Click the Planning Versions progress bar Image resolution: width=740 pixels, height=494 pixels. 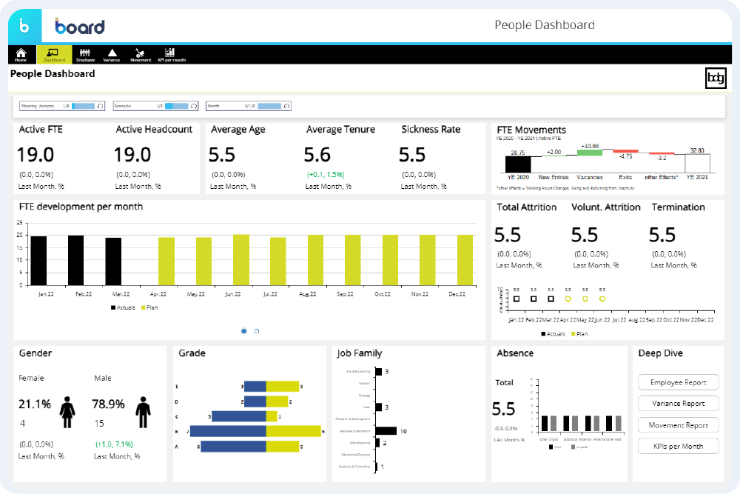(x=83, y=106)
